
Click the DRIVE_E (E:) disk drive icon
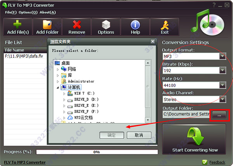pos(70,107)
